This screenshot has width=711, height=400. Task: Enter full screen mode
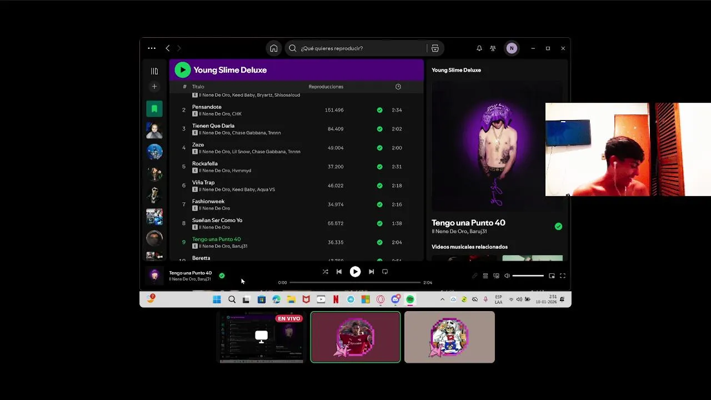pyautogui.click(x=563, y=276)
